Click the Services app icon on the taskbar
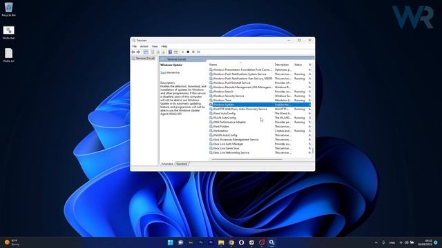The width and height of the screenshot is (442, 248). coord(271,242)
